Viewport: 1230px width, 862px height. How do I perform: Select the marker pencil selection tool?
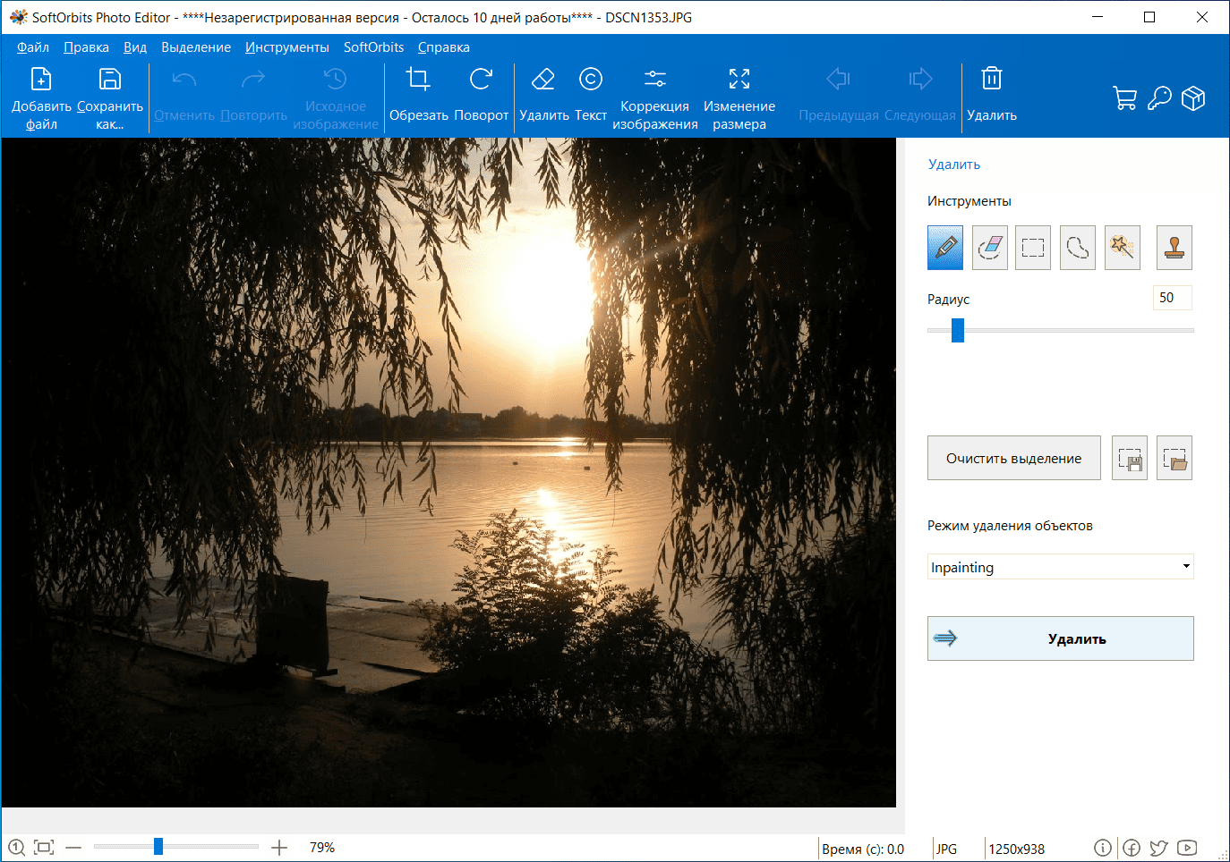click(944, 248)
